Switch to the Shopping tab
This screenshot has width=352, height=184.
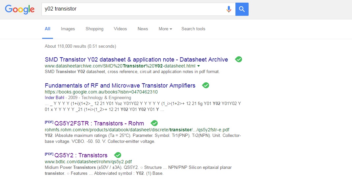click(95, 29)
